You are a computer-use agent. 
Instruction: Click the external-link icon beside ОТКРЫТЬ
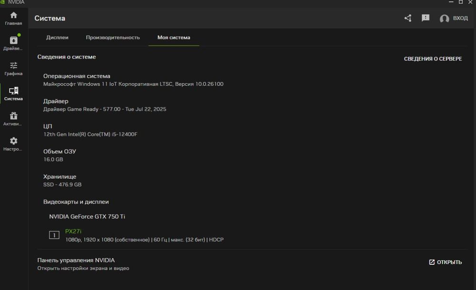click(432, 262)
